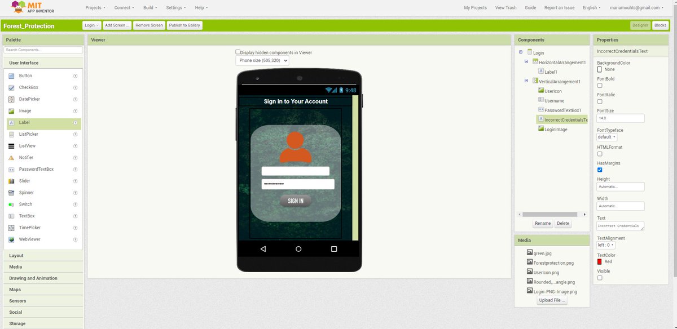Viewport: 677px width, 329px height.
Task: Click the MIT App Inventor logo
Action: 34,8
